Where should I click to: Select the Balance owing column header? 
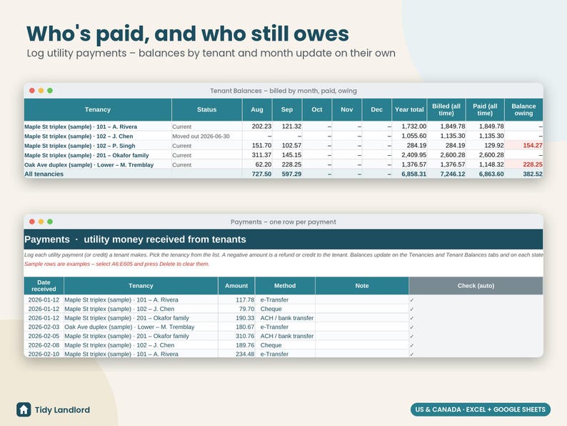523,109
